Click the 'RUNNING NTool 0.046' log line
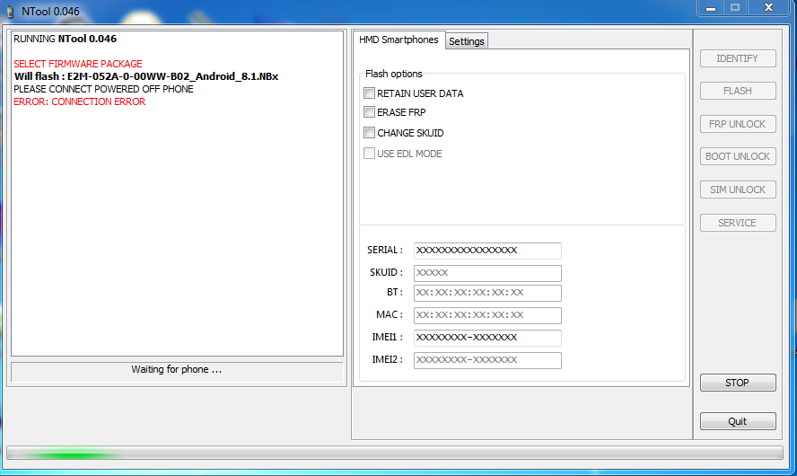 65,40
